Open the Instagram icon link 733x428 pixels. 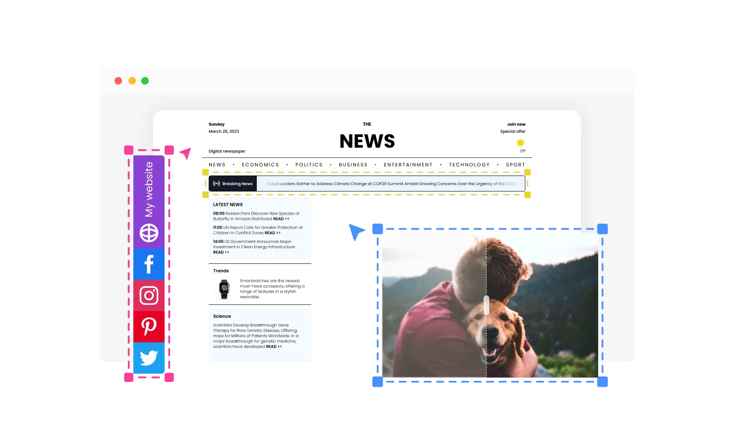click(x=149, y=295)
